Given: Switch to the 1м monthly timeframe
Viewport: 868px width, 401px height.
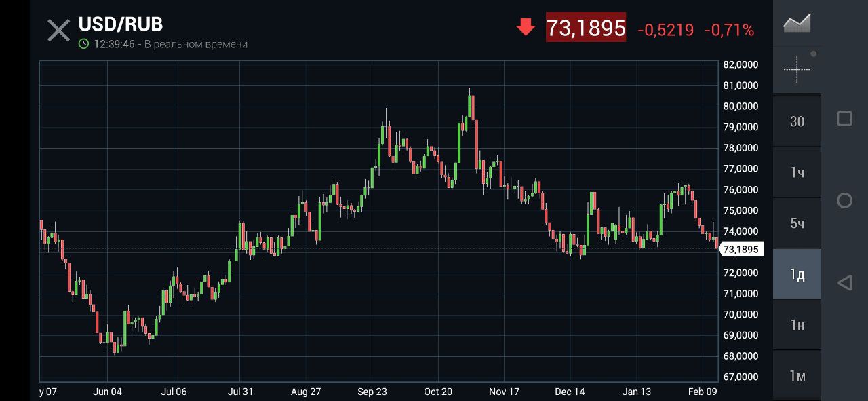Looking at the screenshot, I should coord(797,376).
